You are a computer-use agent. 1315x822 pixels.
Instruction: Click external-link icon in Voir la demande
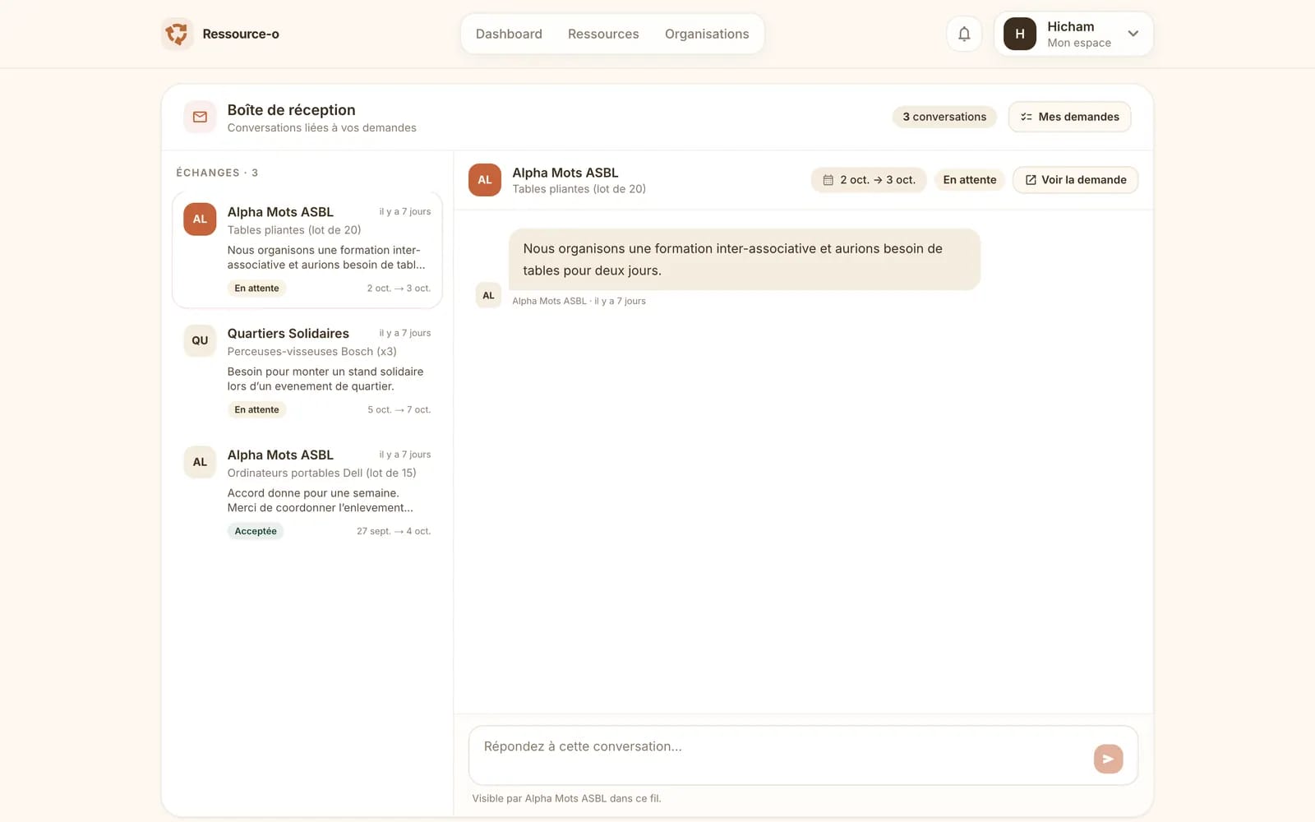1031,180
